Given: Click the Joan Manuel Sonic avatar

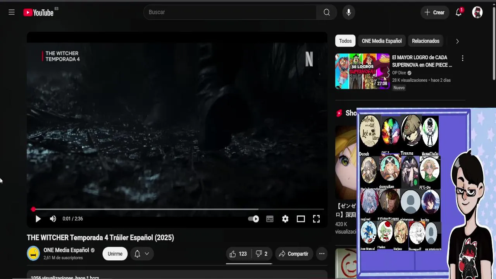Looking at the screenshot, I should click(x=368, y=232).
